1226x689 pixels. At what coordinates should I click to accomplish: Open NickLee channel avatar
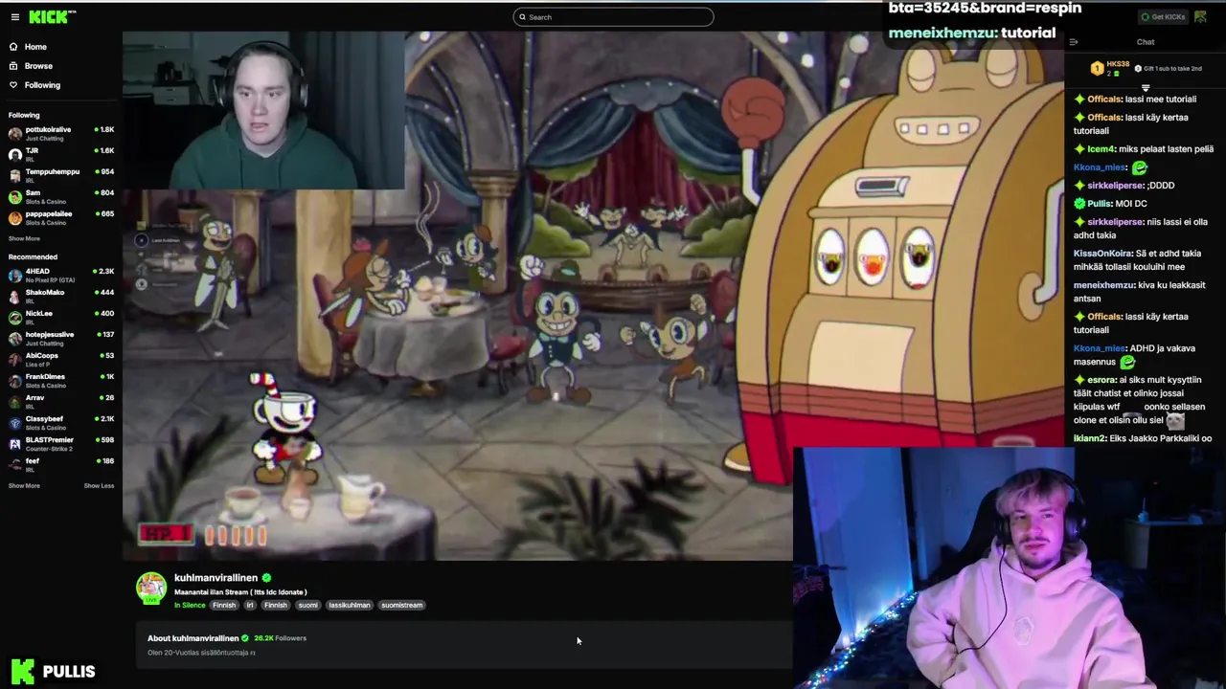point(15,318)
